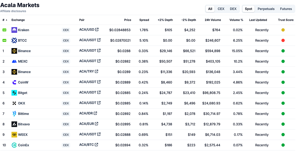The image size is (298, 153).
Task: Click the MEXC logo icon
Action: [14, 61]
